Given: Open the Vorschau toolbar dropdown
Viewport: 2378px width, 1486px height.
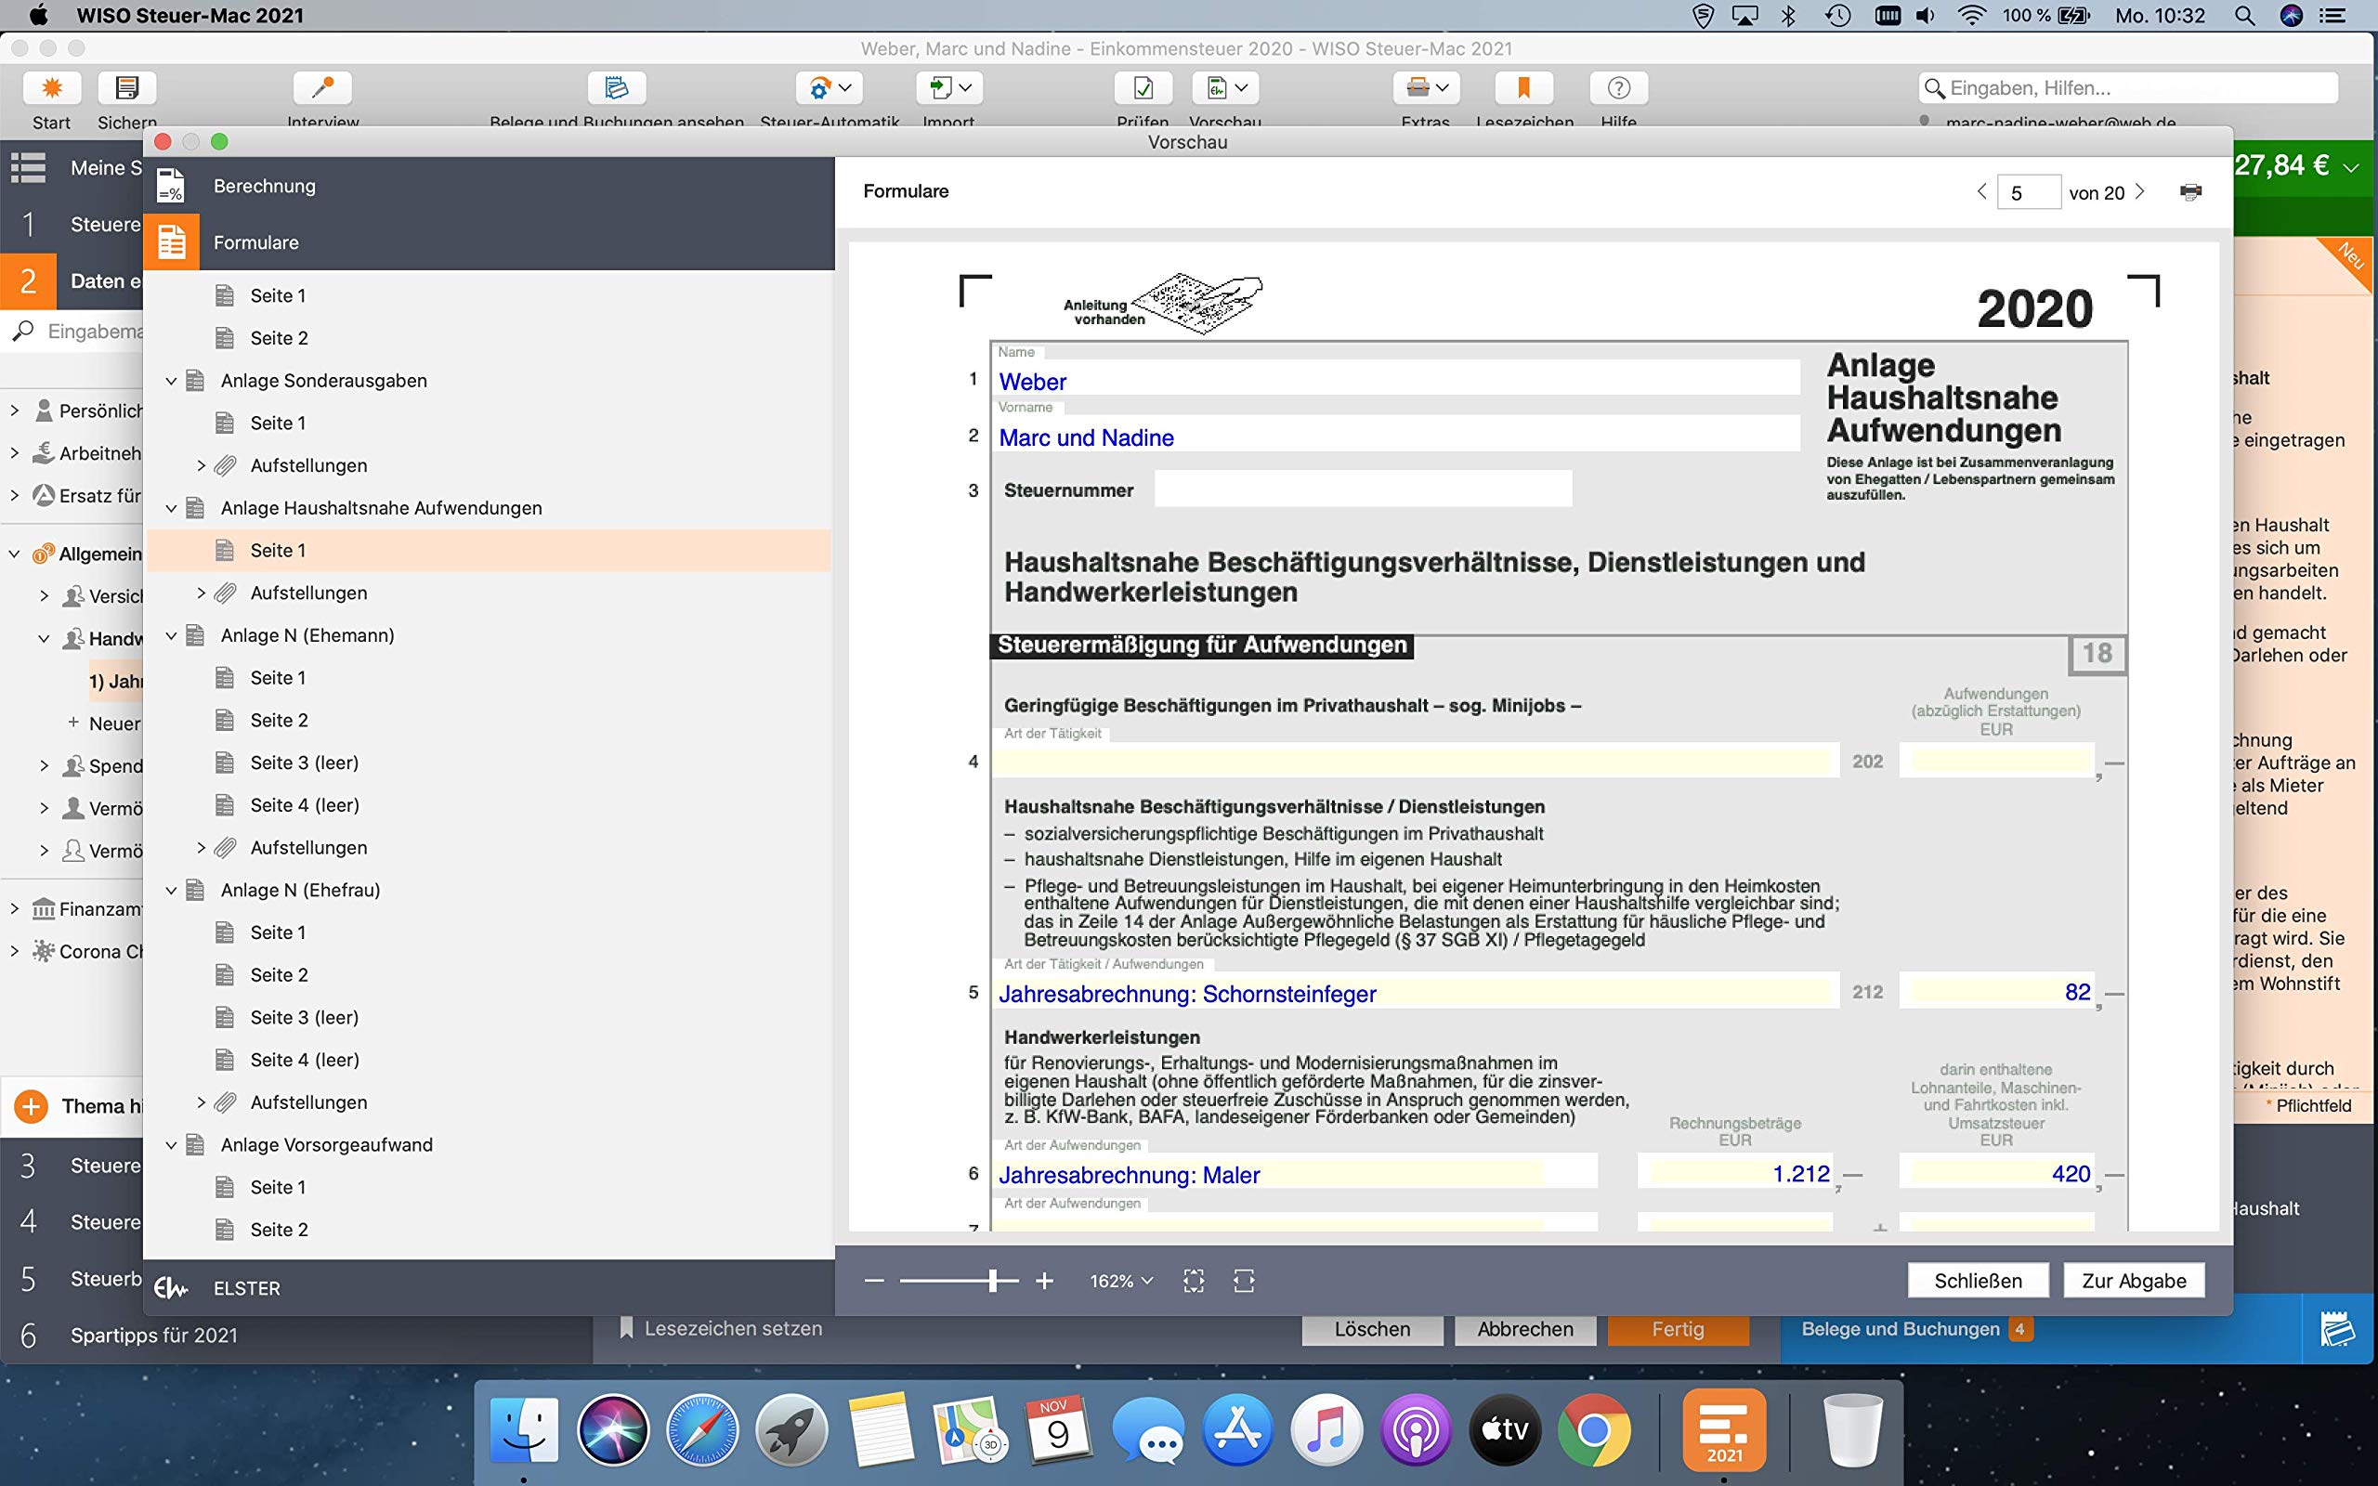Looking at the screenshot, I should (1225, 87).
